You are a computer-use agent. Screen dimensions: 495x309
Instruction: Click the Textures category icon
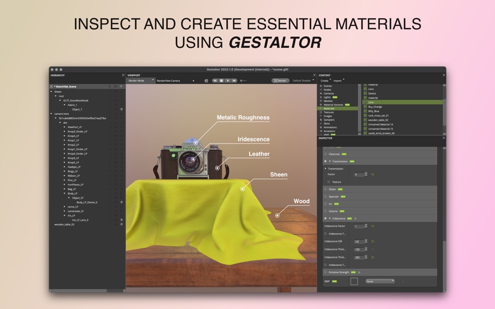[x=321, y=112]
